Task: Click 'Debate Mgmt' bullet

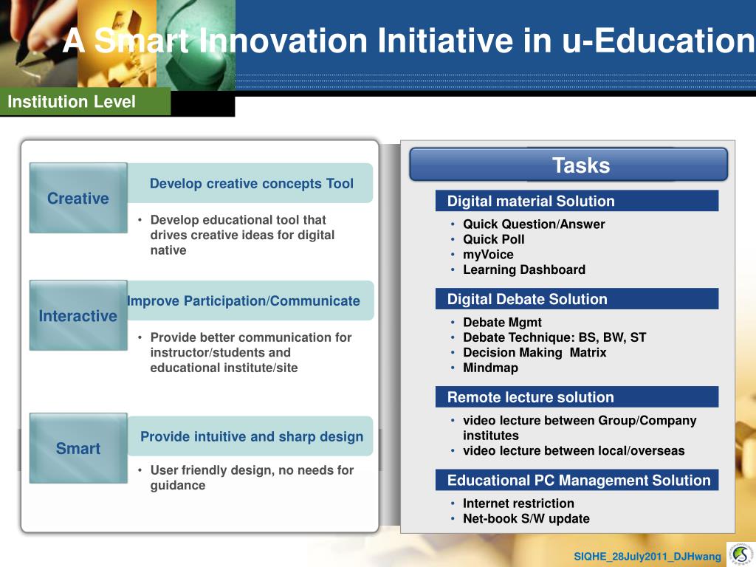Action: (x=502, y=322)
